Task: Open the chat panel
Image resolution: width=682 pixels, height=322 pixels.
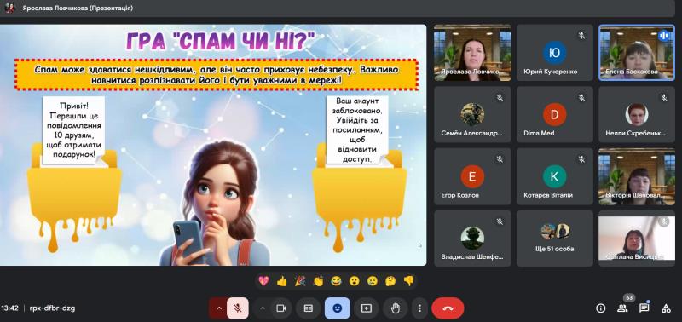Action: [644, 308]
